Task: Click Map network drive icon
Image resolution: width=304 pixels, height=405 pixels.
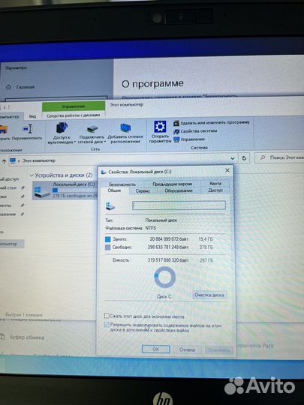Action: tap(92, 129)
